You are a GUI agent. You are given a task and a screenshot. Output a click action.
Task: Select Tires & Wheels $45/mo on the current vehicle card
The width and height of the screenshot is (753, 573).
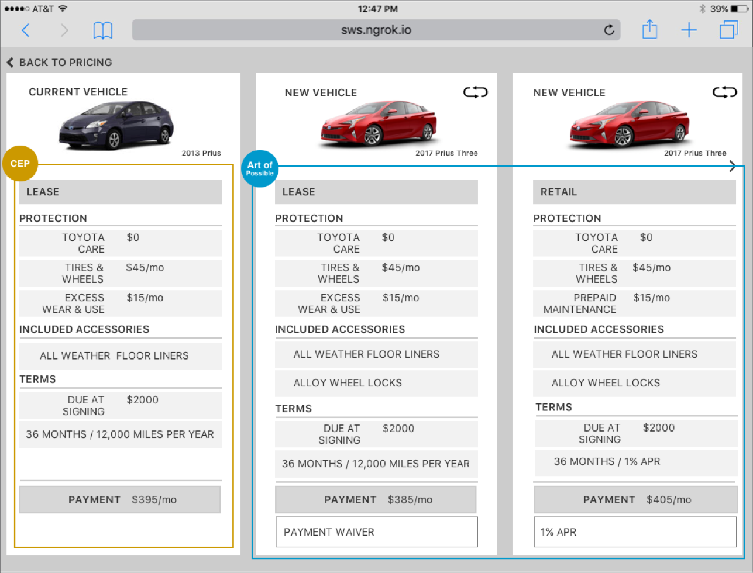[121, 273]
